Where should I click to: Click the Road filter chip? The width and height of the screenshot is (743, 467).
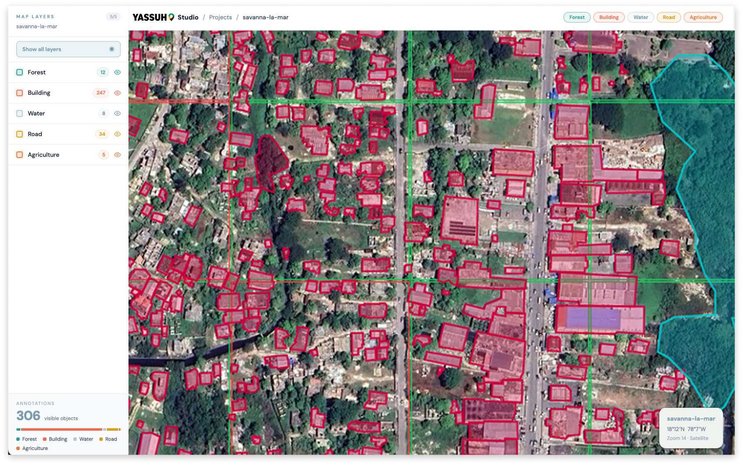668,17
